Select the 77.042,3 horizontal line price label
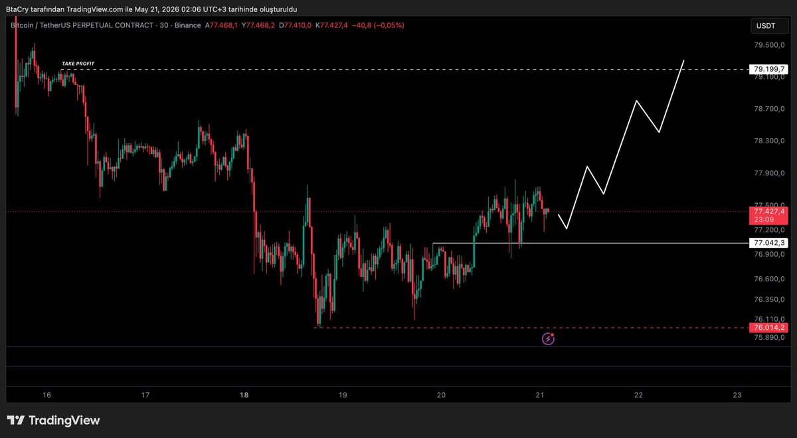The width and height of the screenshot is (797, 438). 768,244
